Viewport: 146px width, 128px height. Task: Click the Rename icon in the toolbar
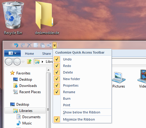point(49,45)
